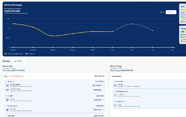Click the yellow net worth legend marker

click(x=6, y=54)
